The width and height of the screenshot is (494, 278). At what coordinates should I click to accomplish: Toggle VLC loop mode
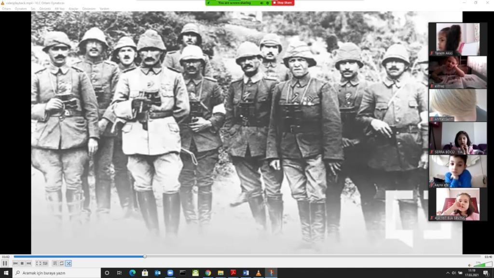coord(62,263)
